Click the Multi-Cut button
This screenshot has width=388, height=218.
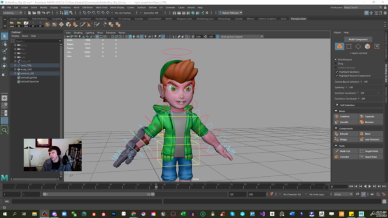346,151
